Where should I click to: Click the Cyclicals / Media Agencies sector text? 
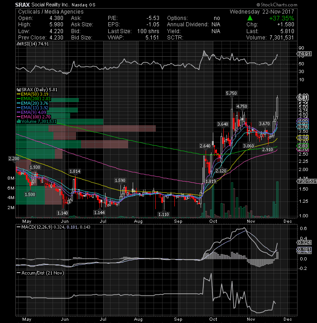click(x=51, y=11)
